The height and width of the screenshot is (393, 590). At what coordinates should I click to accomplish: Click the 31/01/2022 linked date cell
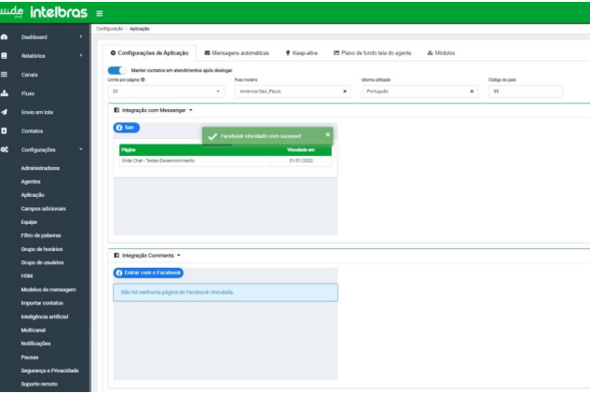301,161
